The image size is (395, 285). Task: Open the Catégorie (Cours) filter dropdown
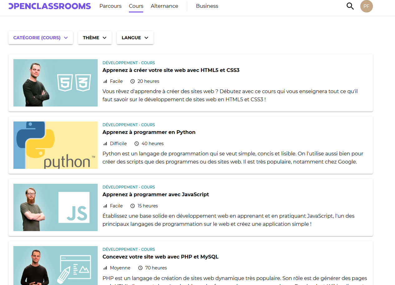click(x=40, y=37)
